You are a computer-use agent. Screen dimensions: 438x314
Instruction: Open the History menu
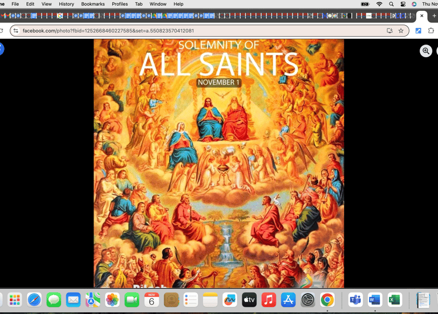click(66, 4)
